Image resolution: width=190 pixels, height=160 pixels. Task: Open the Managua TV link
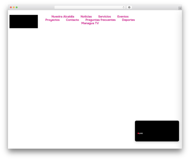coord(90,23)
